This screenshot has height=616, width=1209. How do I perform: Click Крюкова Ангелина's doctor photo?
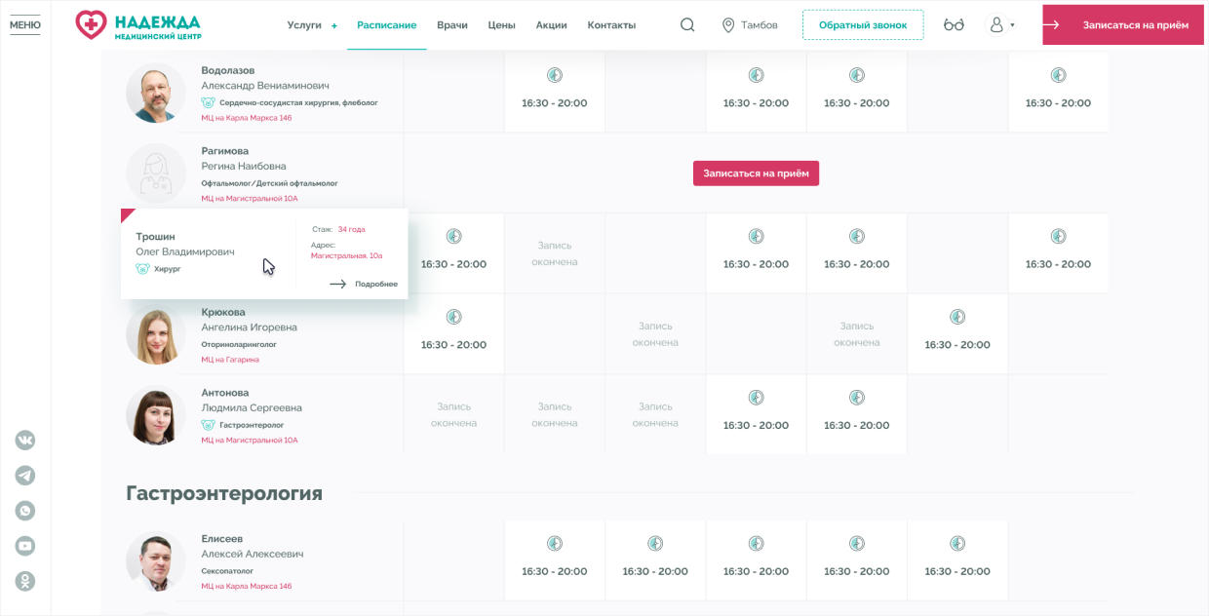point(155,334)
